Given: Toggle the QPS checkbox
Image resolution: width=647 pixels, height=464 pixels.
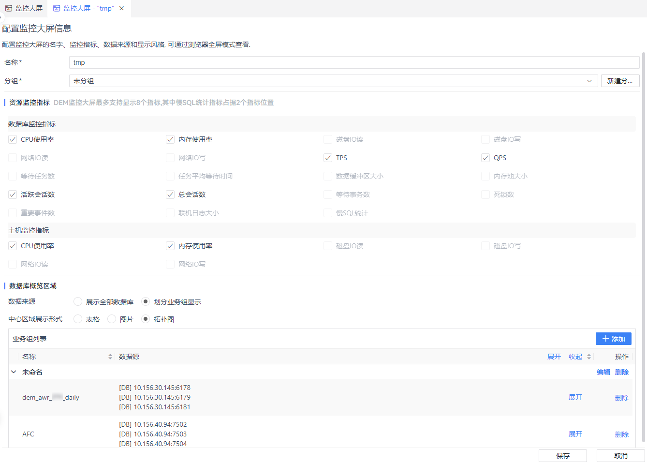Looking at the screenshot, I should 485,158.
